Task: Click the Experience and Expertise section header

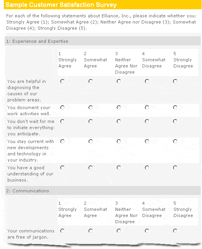Action: point(103,41)
